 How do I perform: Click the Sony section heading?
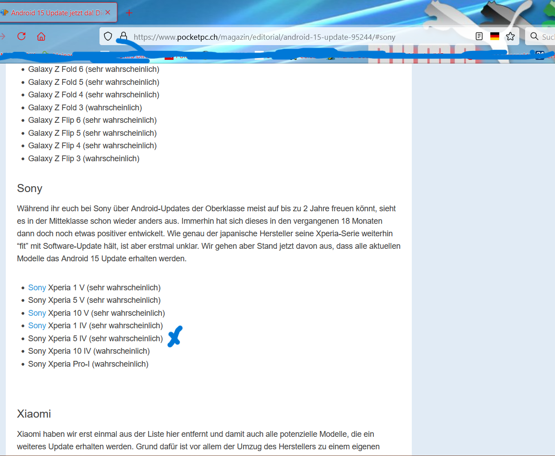tap(29, 188)
